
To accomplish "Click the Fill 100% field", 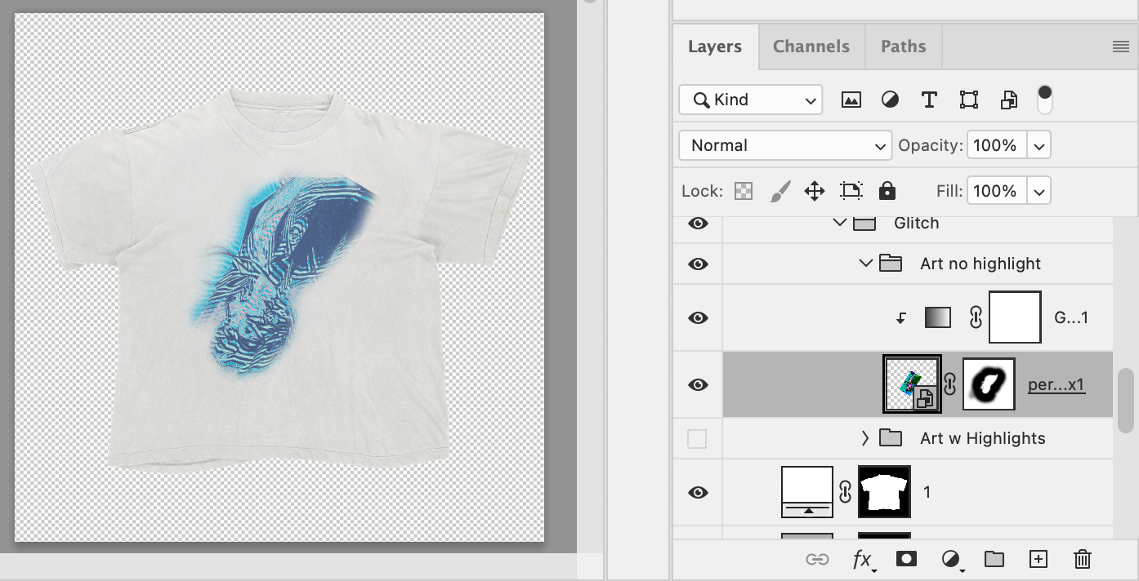I will pos(998,191).
